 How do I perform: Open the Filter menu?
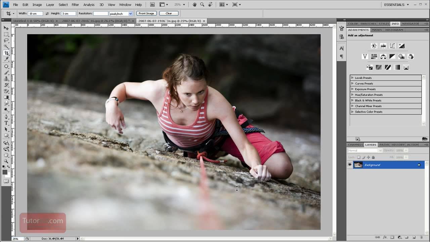(x=75, y=5)
